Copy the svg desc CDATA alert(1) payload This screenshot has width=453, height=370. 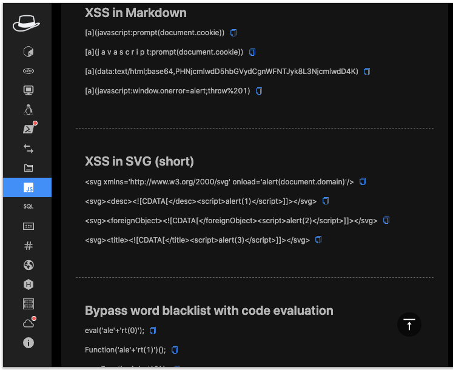(326, 201)
